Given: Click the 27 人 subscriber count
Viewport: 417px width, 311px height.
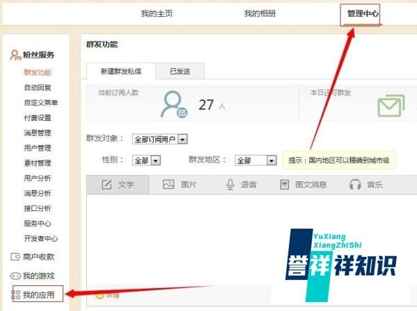Looking at the screenshot, I should pyautogui.click(x=212, y=106).
